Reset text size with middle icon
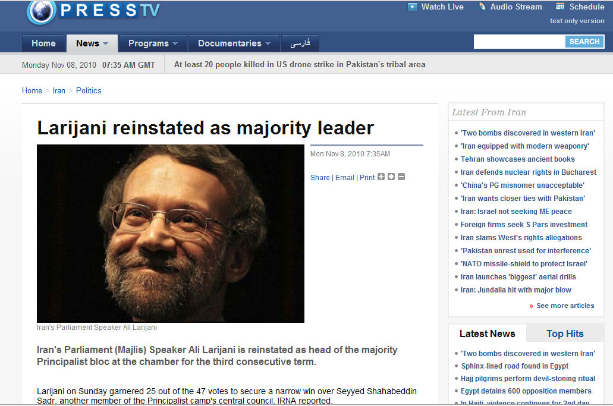 [x=391, y=177]
